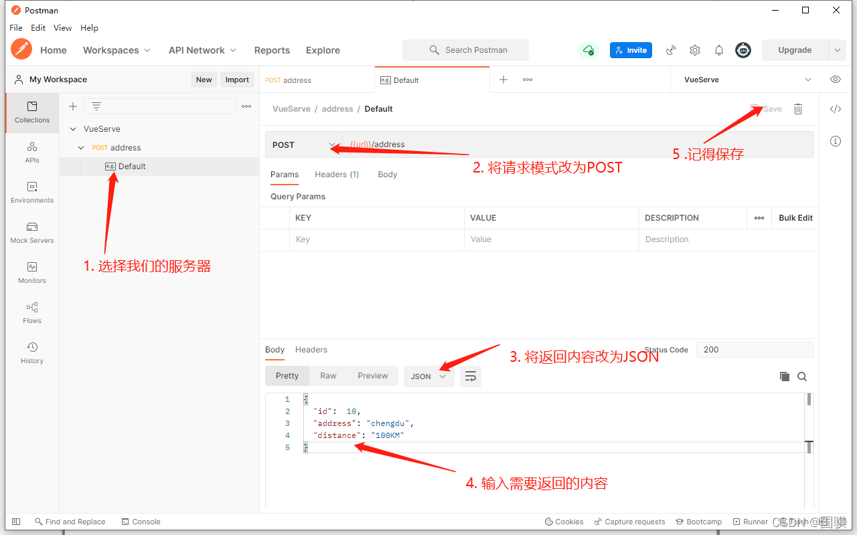The height and width of the screenshot is (535, 857).
Task: Go to Home page
Action: tap(54, 50)
